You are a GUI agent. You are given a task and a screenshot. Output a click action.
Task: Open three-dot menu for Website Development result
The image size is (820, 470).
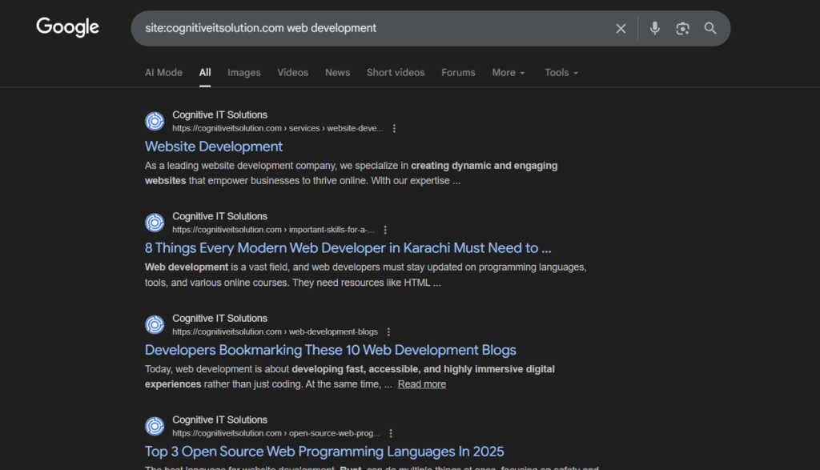pyautogui.click(x=394, y=128)
